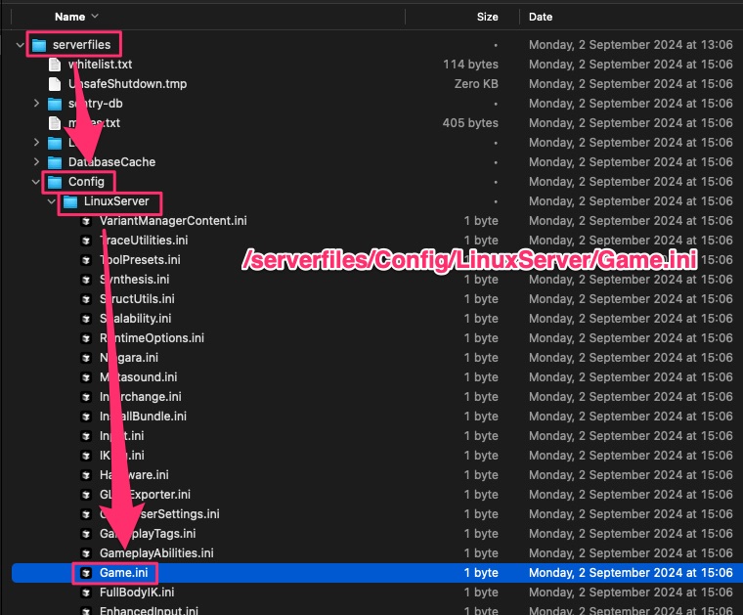Click the ToolPresets.ini file icon

86,260
